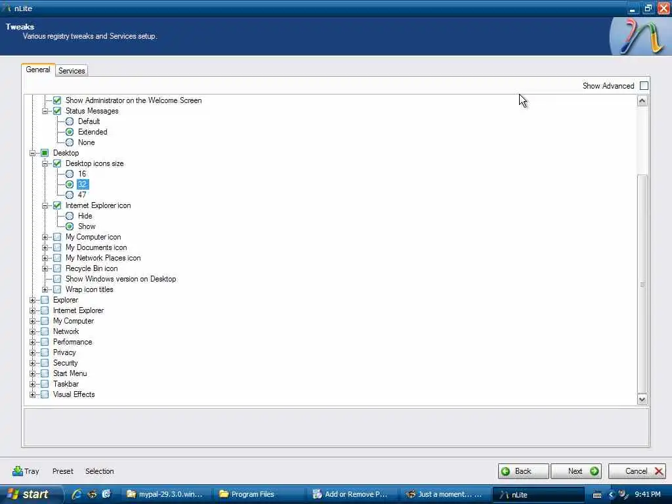Select the Extended status messages radio
This screenshot has width=672, height=504.
[70, 131]
